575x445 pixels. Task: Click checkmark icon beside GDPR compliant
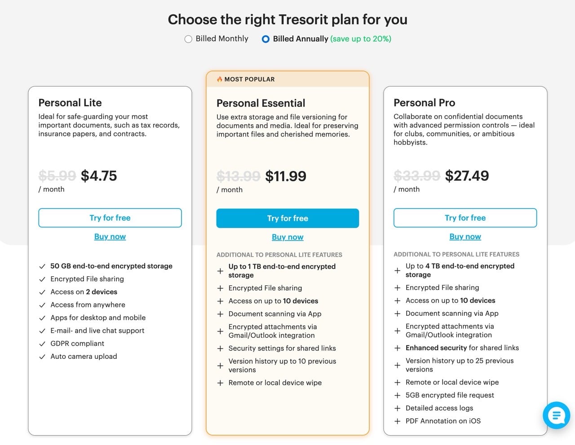coord(42,344)
